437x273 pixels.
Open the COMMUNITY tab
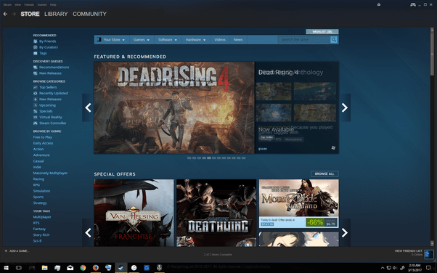pos(89,14)
